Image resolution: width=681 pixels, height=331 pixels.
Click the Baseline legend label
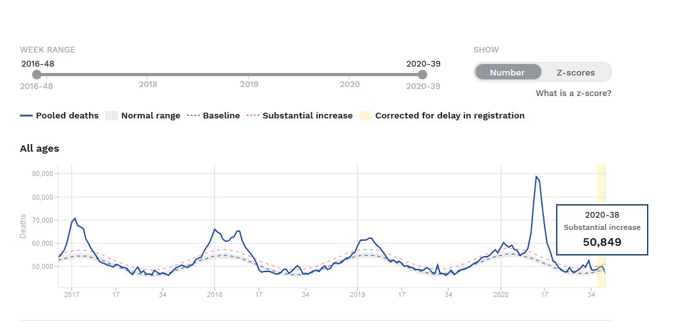click(x=222, y=116)
